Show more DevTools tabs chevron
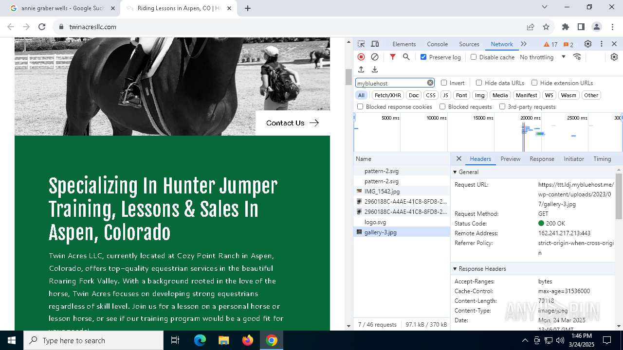 tap(524, 44)
